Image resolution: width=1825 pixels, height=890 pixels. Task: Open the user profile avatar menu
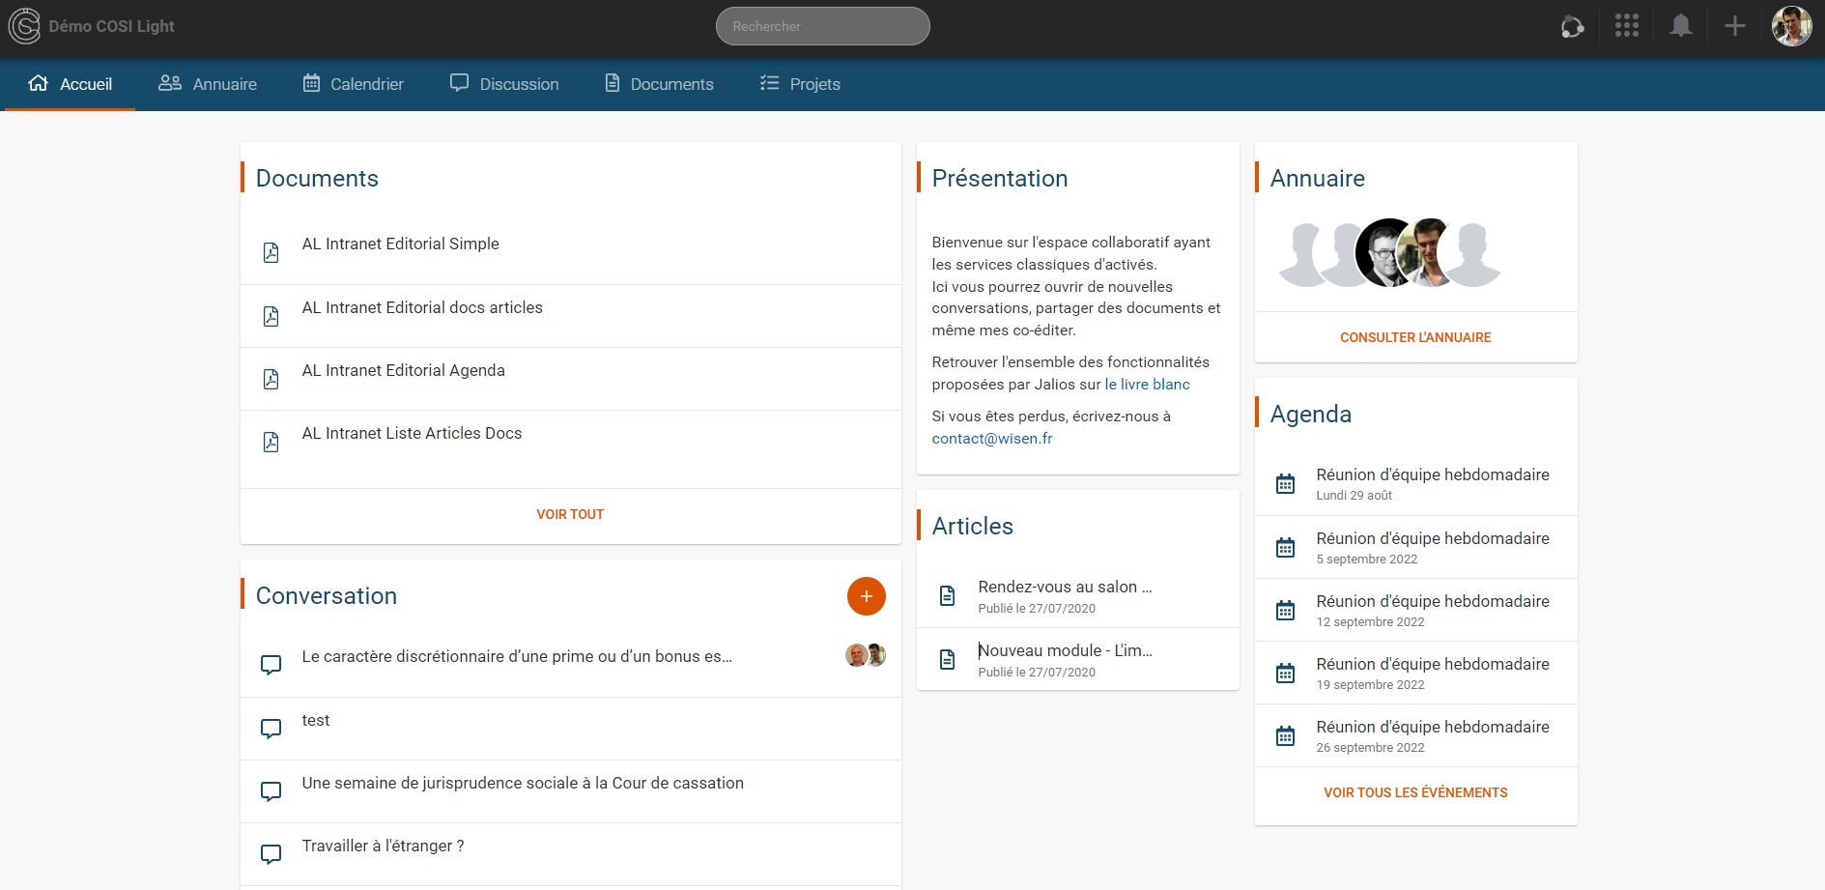coord(1792,26)
